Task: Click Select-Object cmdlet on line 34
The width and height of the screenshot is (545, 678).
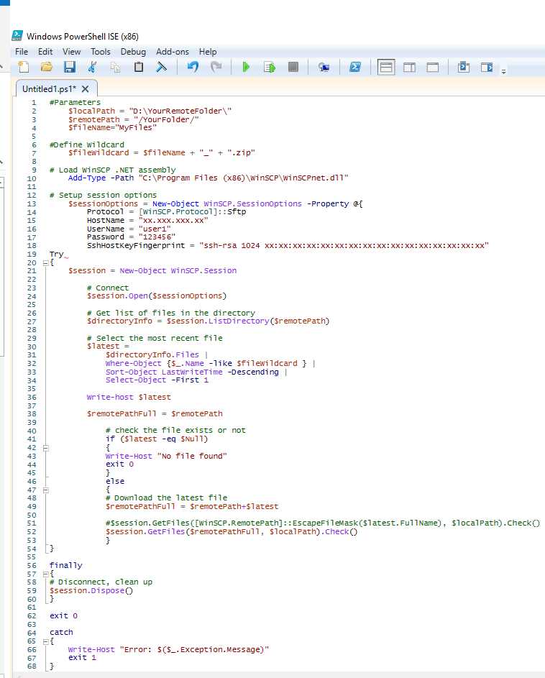Action: pos(136,380)
